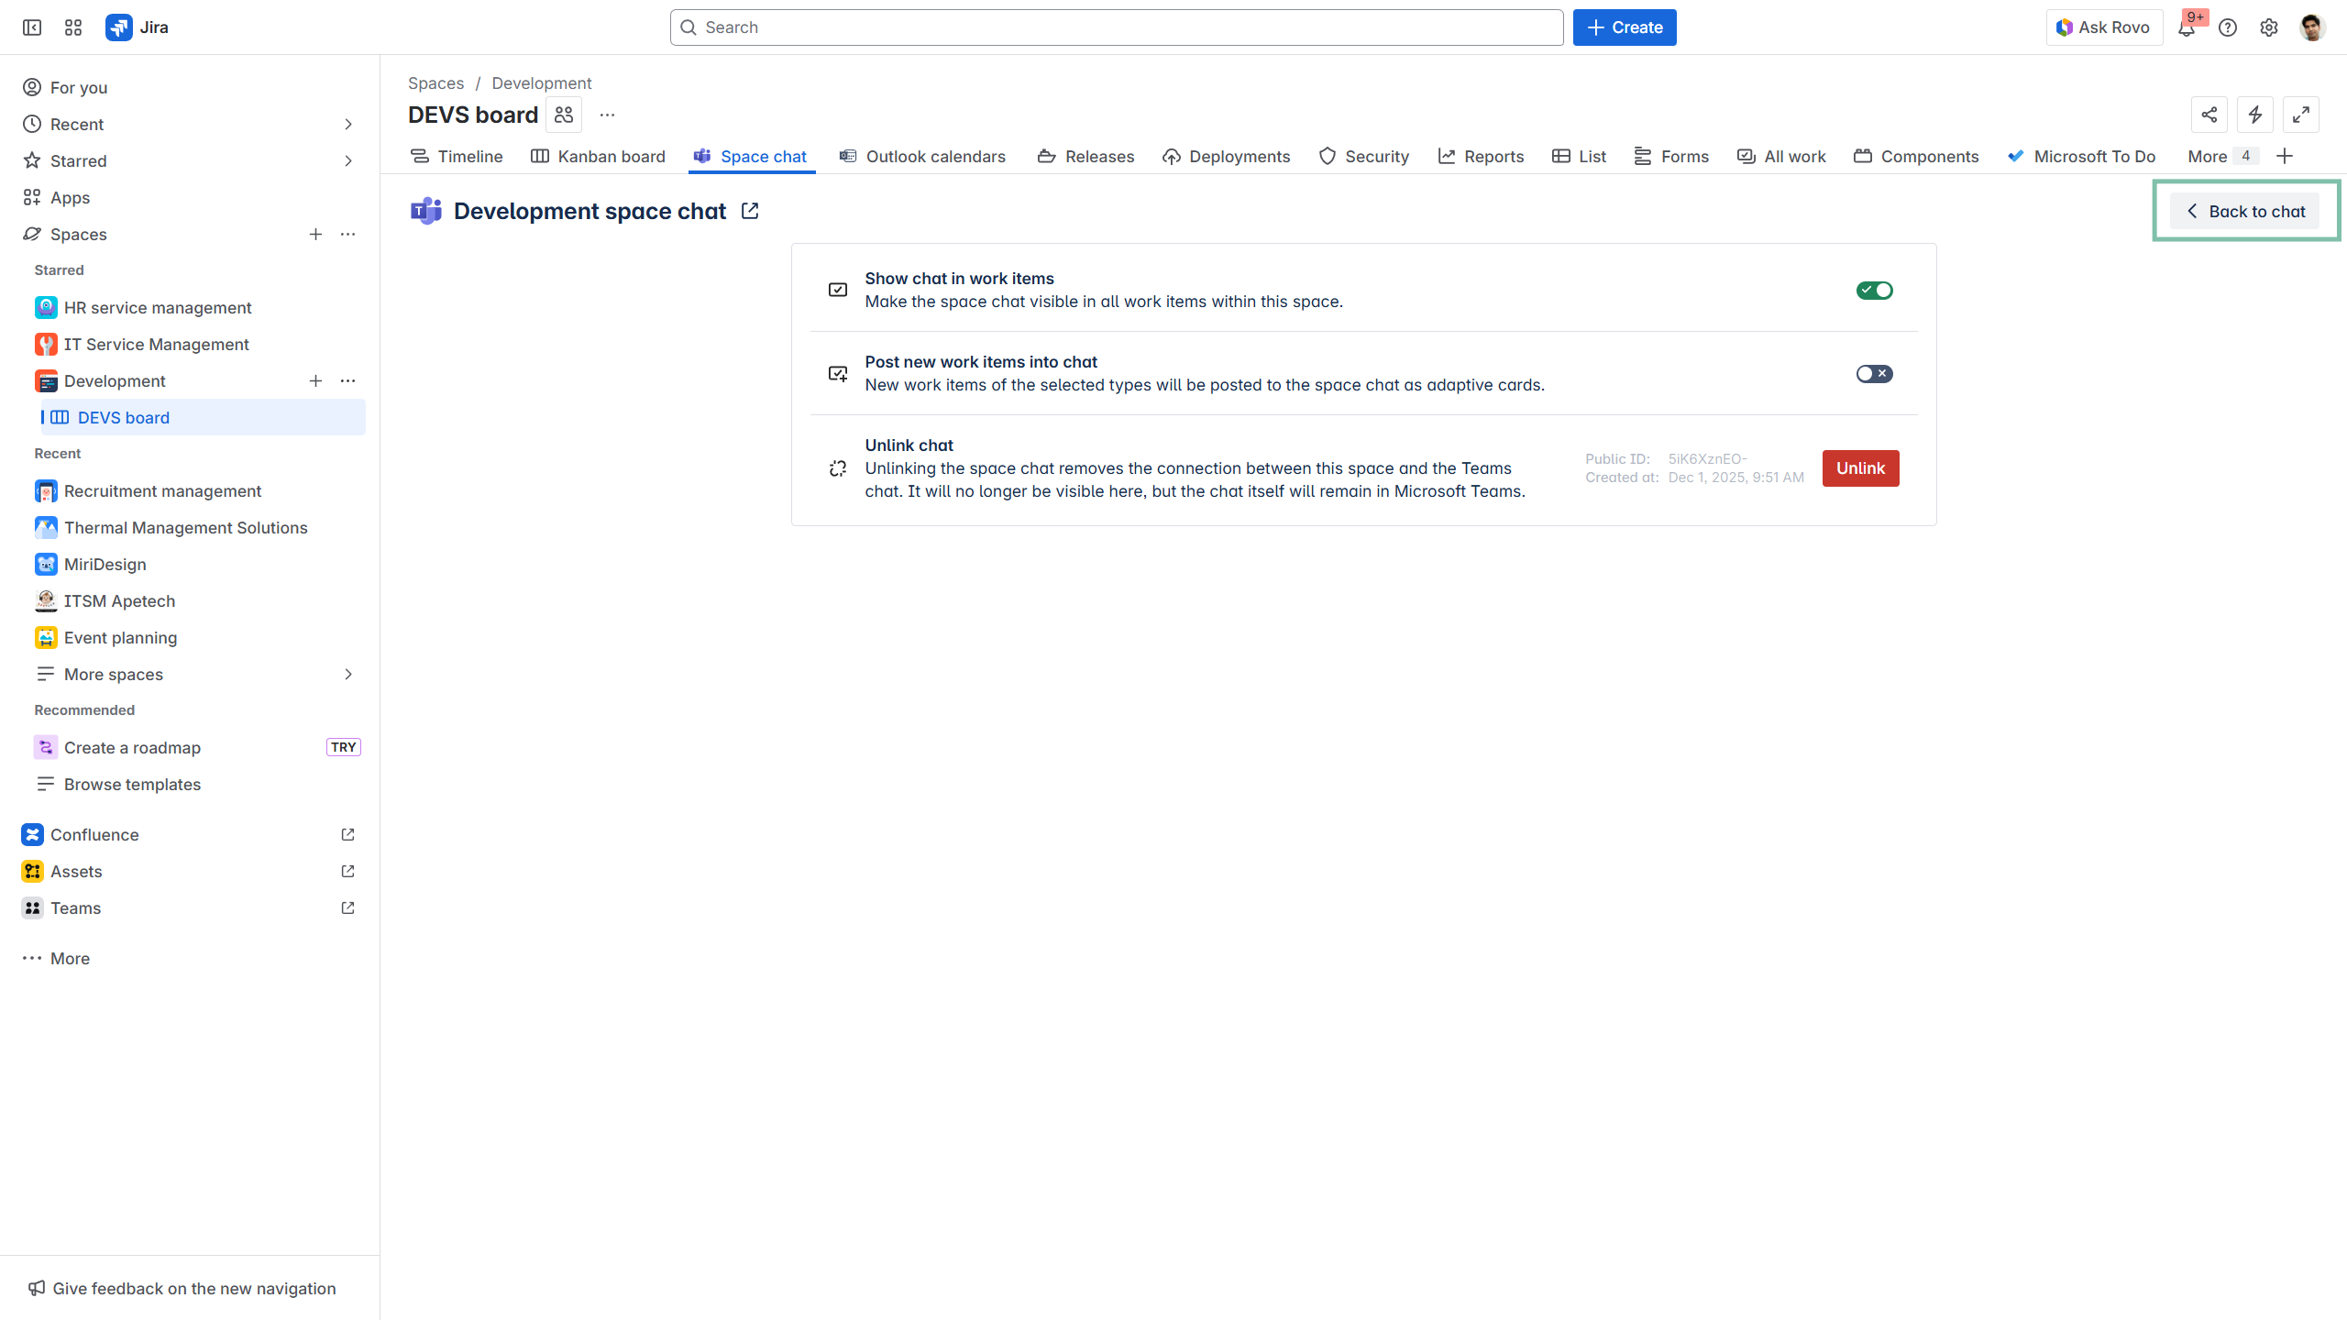Click the share icon near board header

[x=2209, y=115]
